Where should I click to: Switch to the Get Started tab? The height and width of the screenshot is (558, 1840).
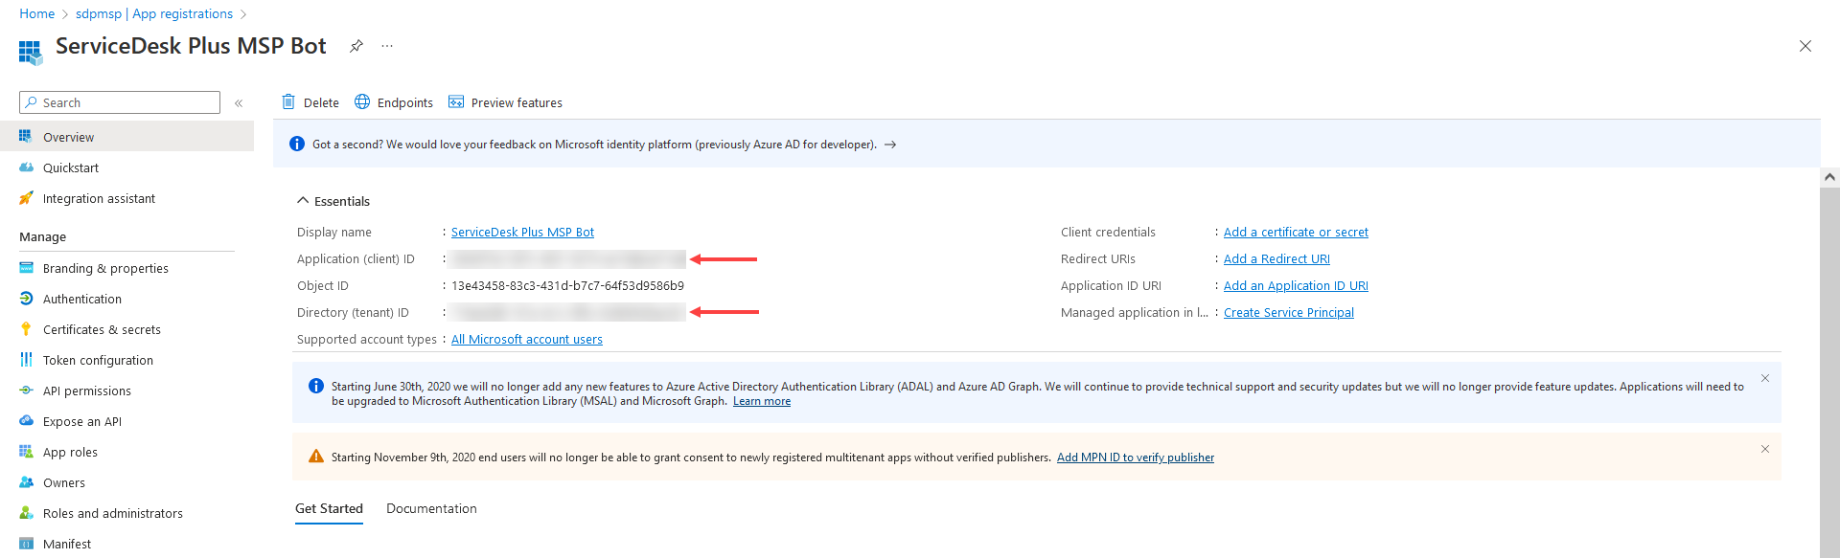click(329, 509)
